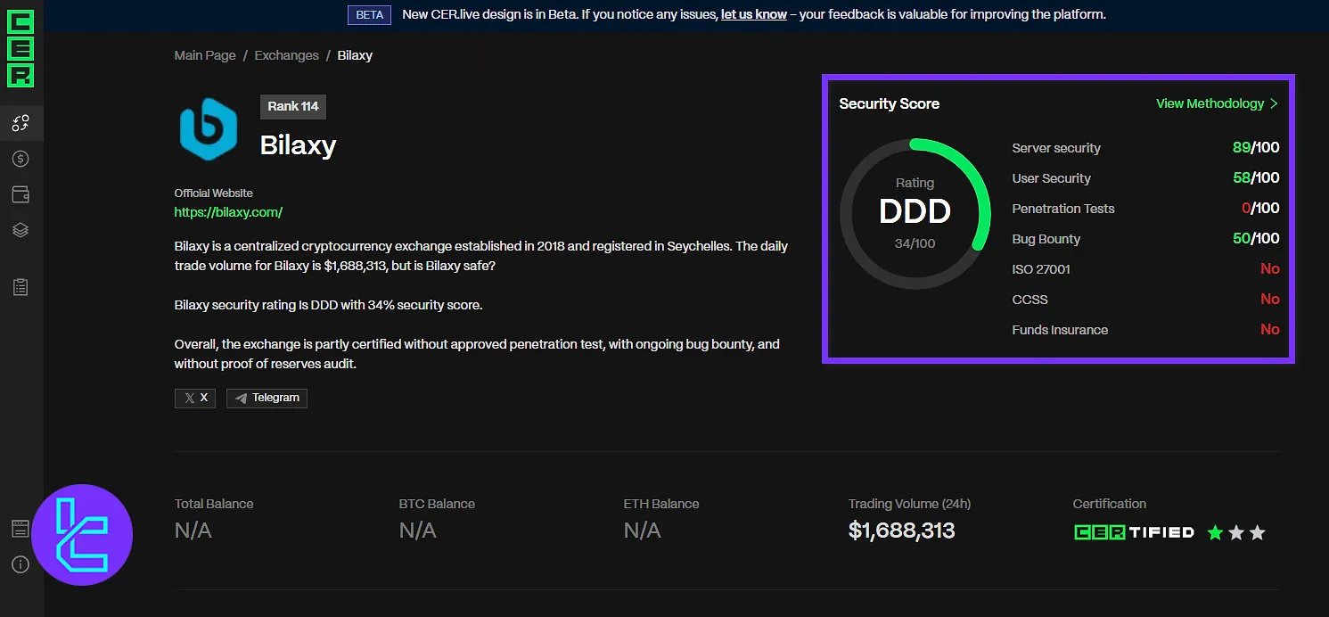Image resolution: width=1329 pixels, height=617 pixels.
Task: Click the browser window icon in sidebar
Action: click(x=21, y=529)
